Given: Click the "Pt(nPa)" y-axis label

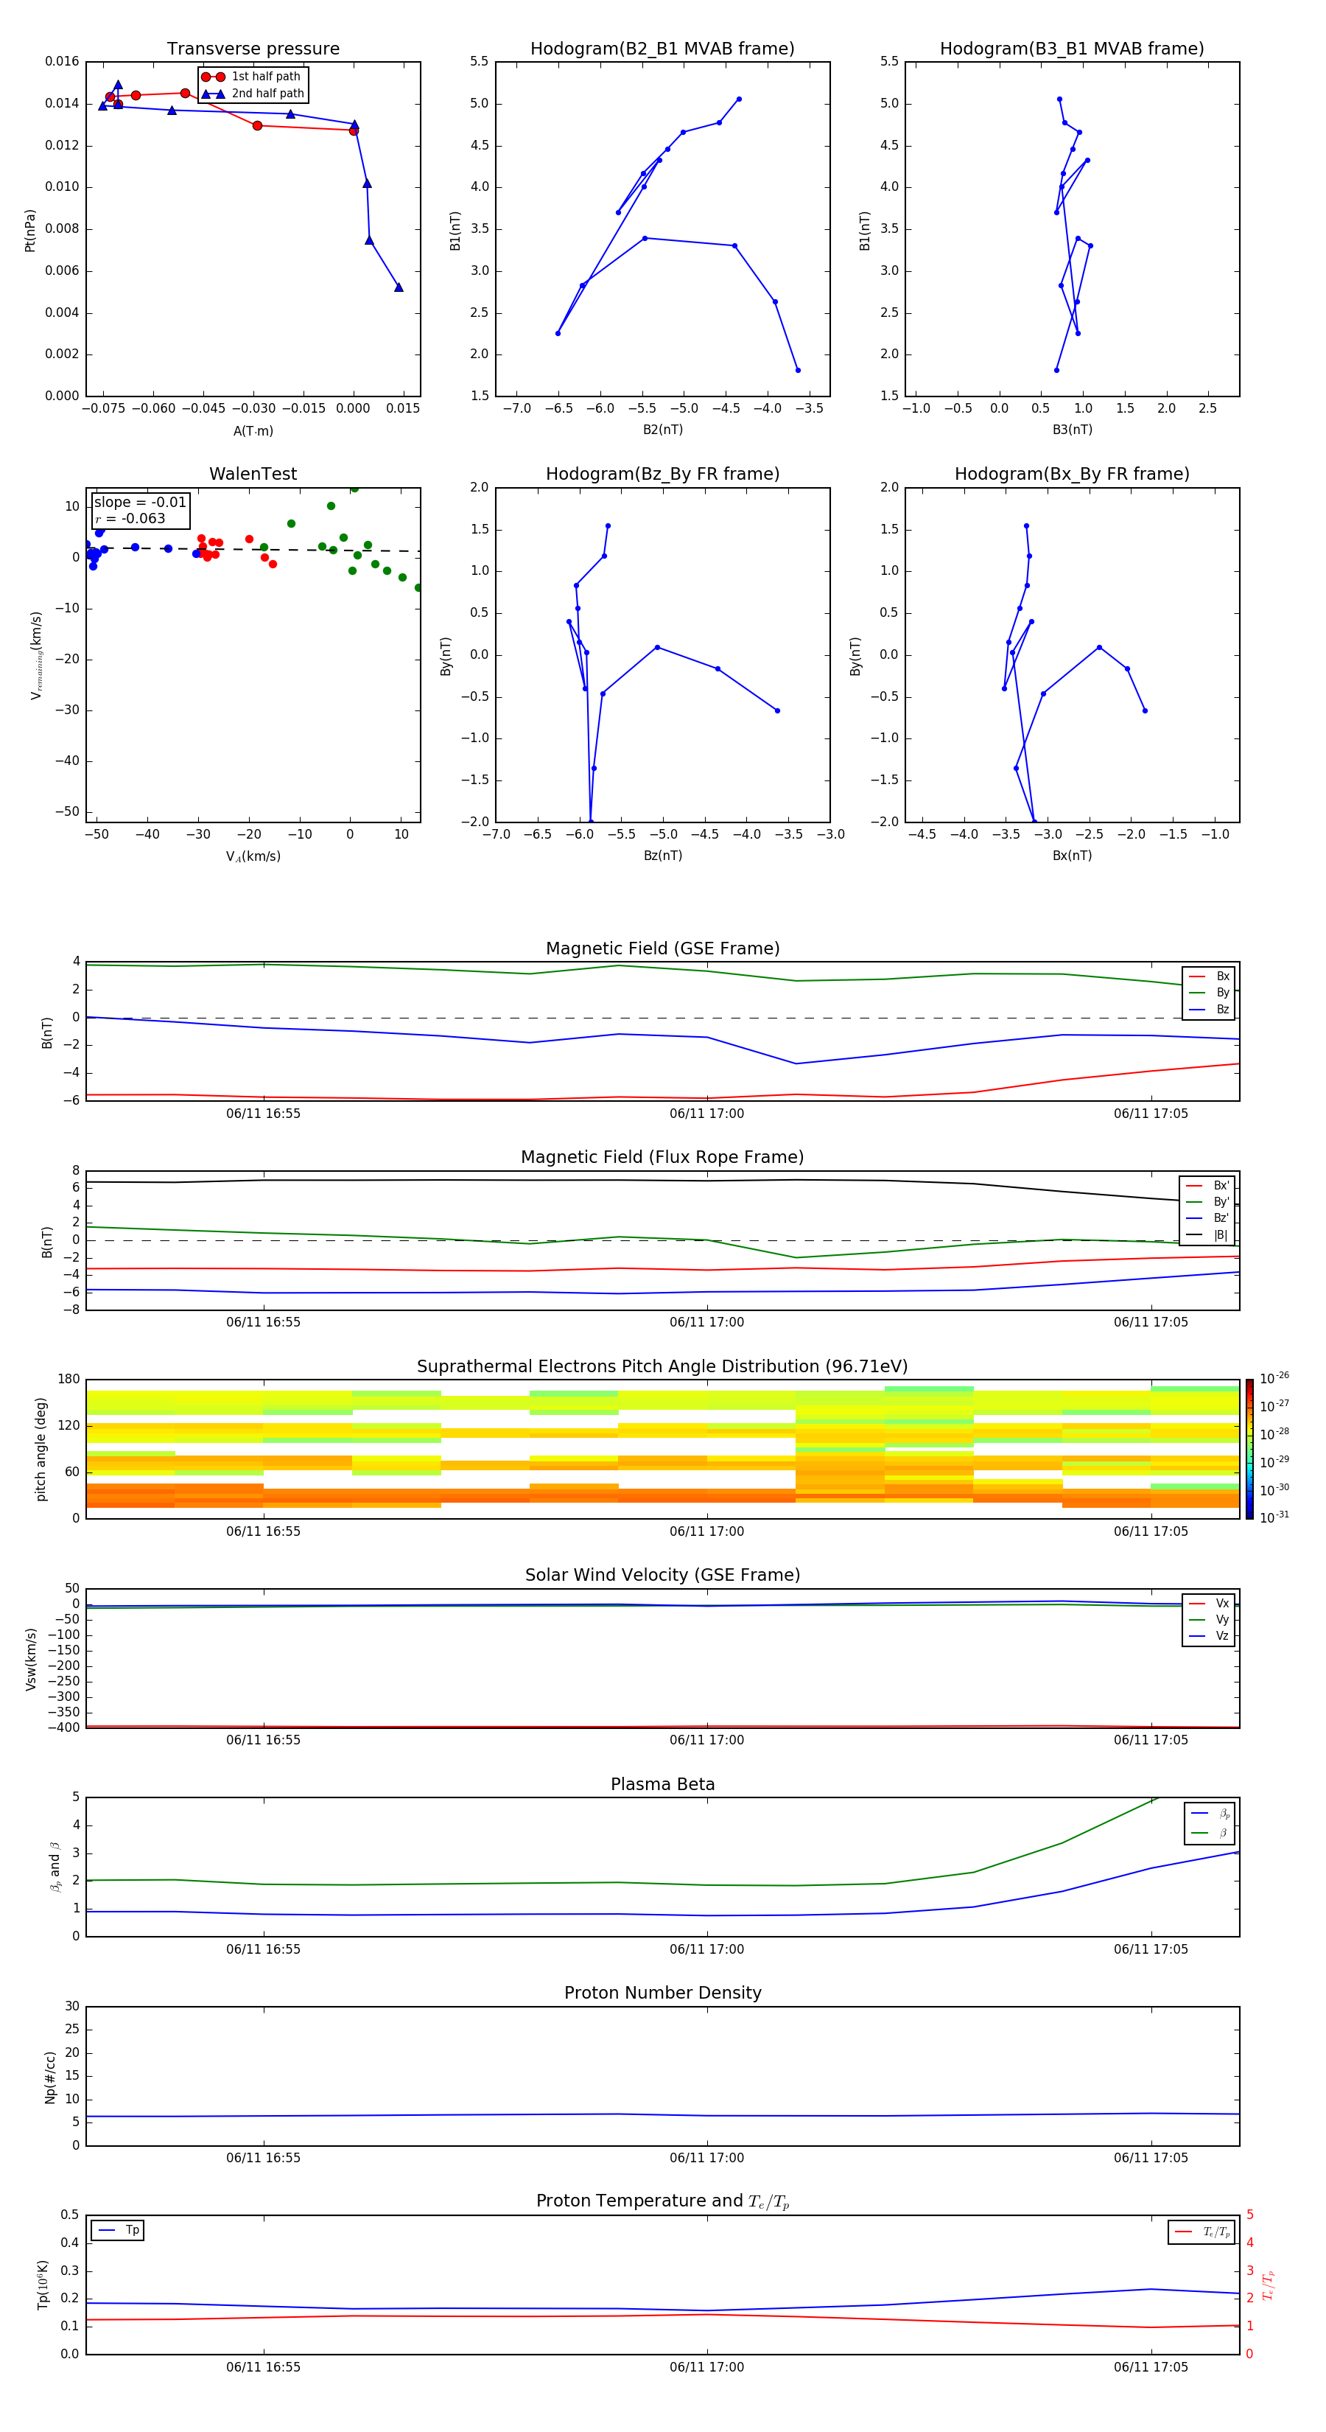Looking at the screenshot, I should [30, 231].
